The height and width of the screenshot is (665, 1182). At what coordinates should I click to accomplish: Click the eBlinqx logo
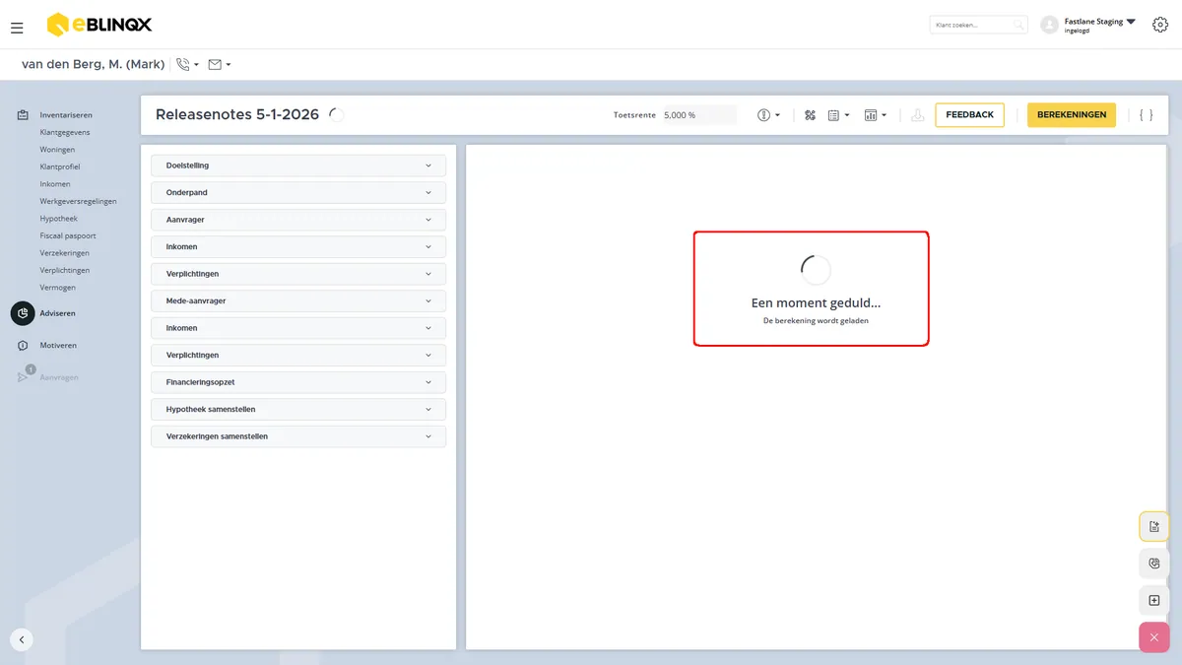[x=99, y=24]
